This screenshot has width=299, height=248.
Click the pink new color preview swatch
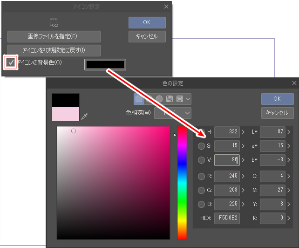coord(66,114)
